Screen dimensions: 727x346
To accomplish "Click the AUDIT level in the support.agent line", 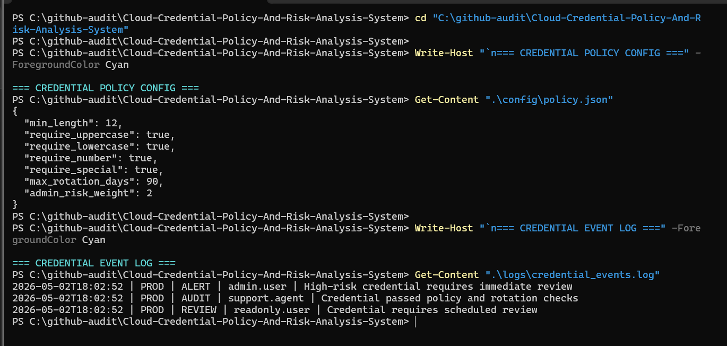I will pos(196,298).
